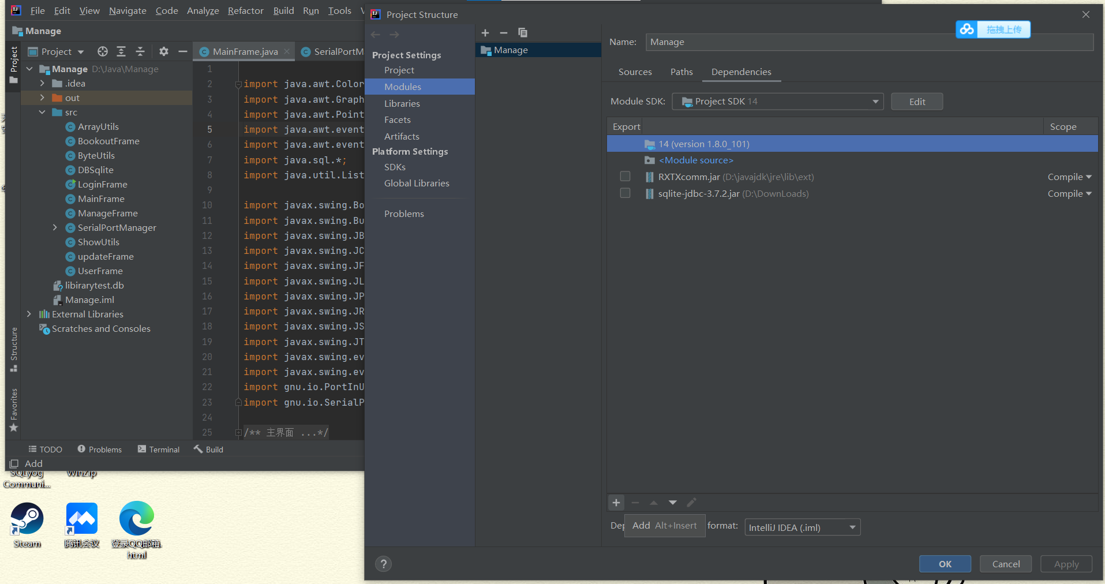The image size is (1105, 584).
Task: Add a new module with plus icon
Action: pyautogui.click(x=485, y=33)
